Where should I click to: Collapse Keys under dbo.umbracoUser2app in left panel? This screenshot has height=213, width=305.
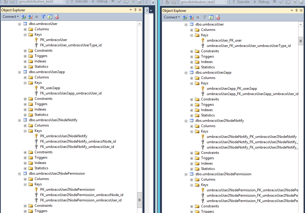(25, 83)
